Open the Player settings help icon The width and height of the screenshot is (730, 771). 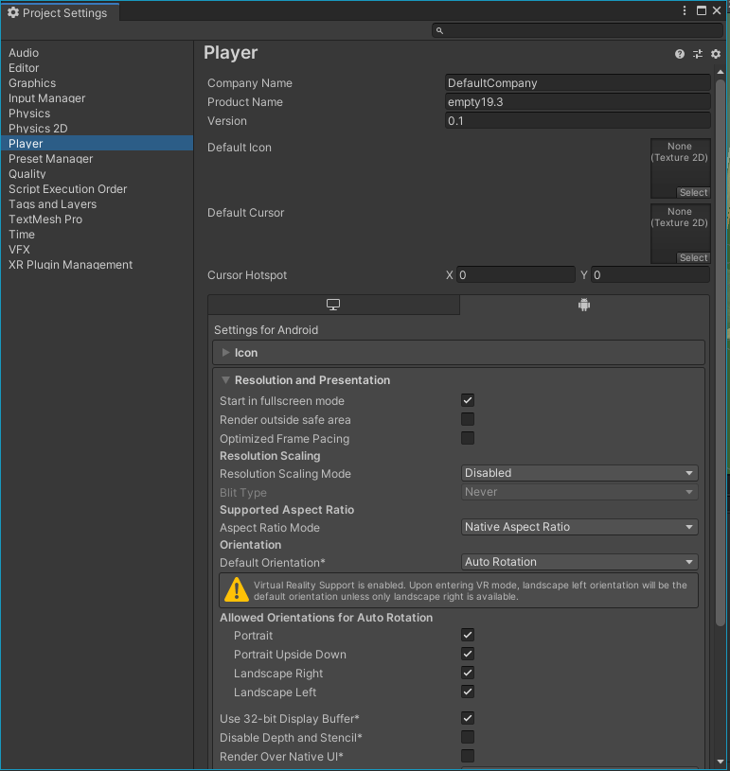click(x=679, y=54)
